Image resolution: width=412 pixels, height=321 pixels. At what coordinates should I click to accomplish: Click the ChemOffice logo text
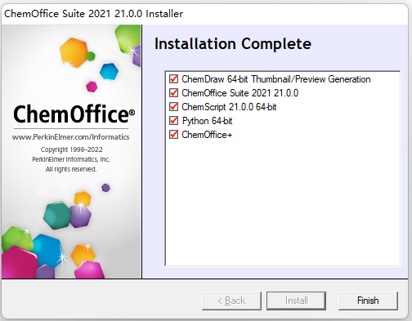74,114
